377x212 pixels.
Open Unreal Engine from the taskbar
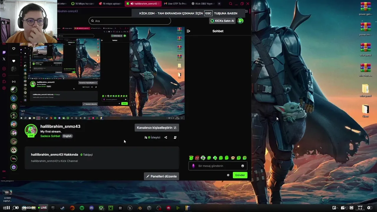coord(130,208)
